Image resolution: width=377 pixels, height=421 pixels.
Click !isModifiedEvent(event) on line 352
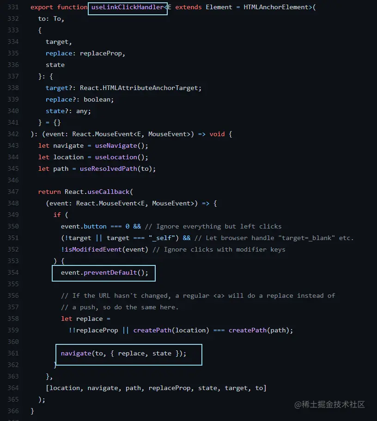[104, 250]
